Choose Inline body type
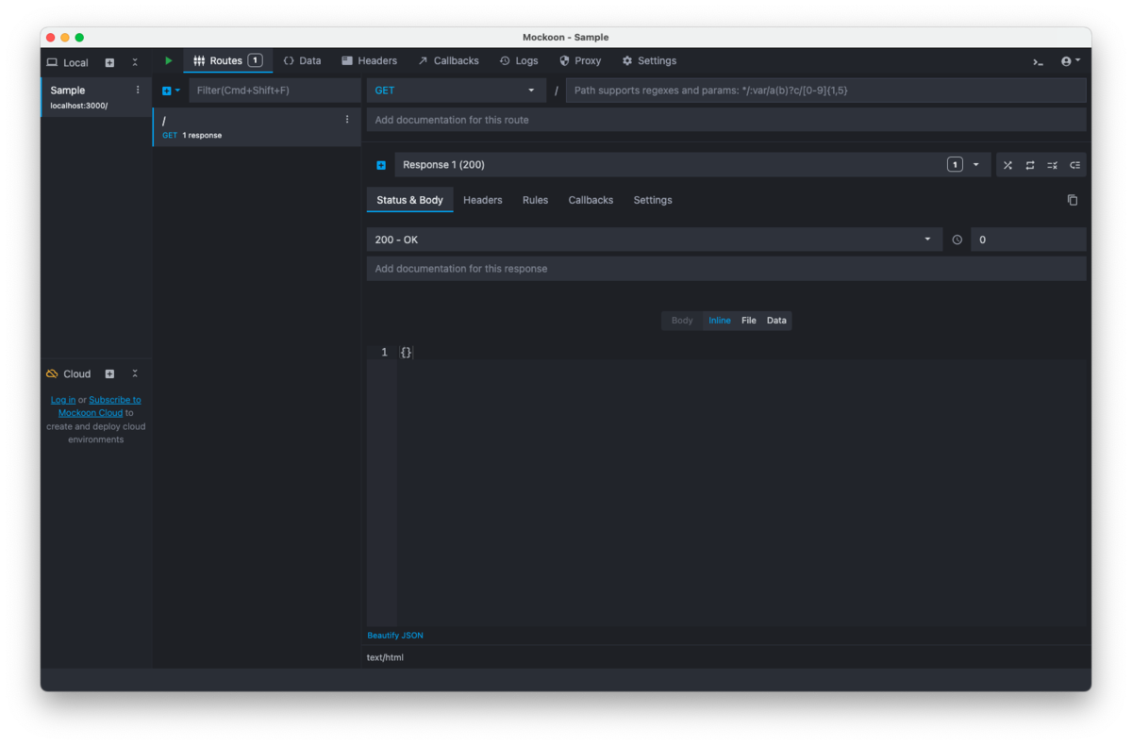This screenshot has height=745, width=1132. 720,321
